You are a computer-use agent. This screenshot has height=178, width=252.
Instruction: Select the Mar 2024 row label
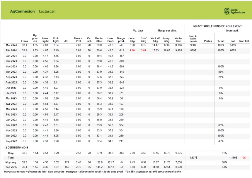[x=11, y=45]
